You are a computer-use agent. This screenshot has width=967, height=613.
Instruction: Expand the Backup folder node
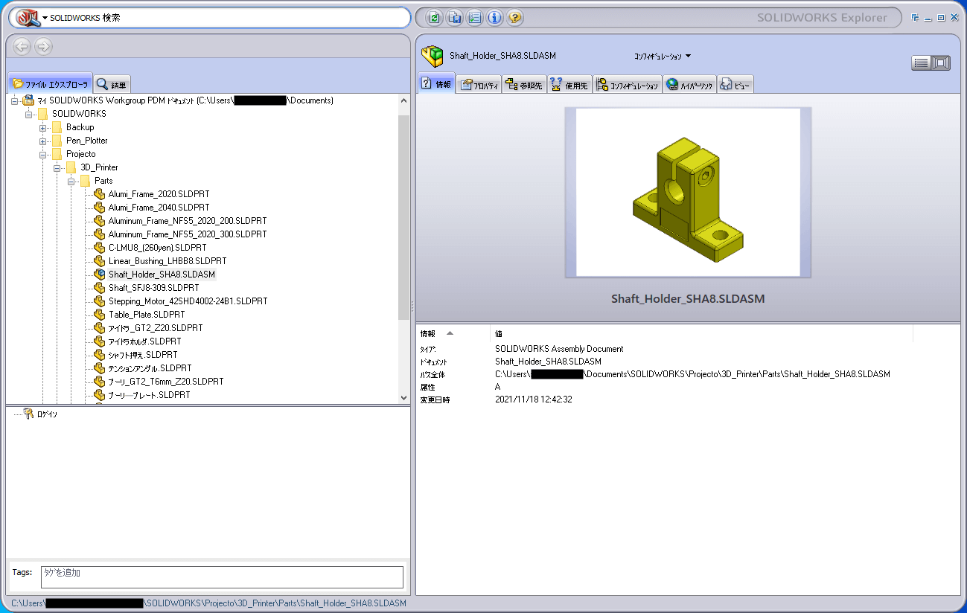pos(42,126)
